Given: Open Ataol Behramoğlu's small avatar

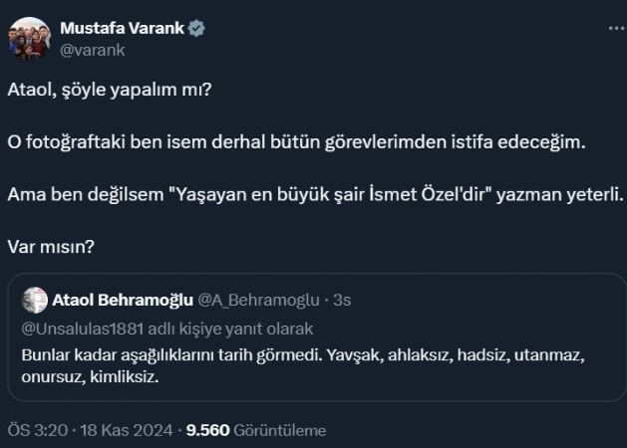Looking at the screenshot, I should pos(35,300).
